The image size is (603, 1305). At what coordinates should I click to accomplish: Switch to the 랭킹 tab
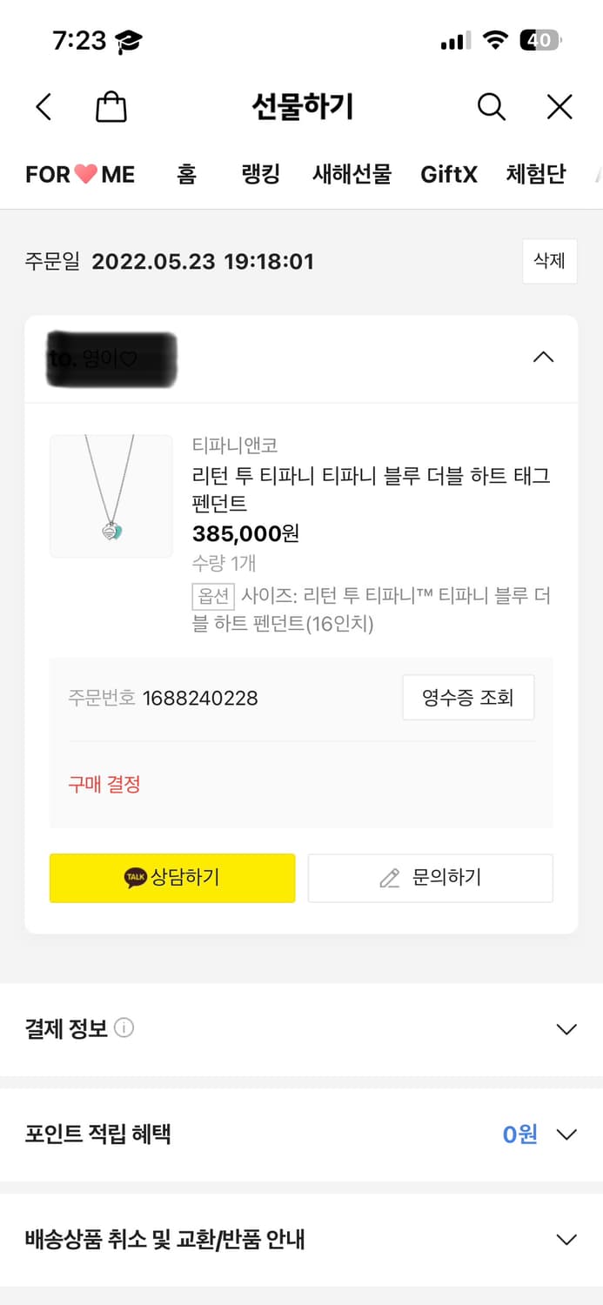point(259,174)
